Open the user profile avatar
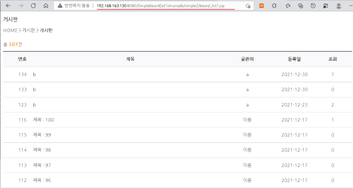Image resolution: width=353 pixels, height=188 pixels. (338, 6)
